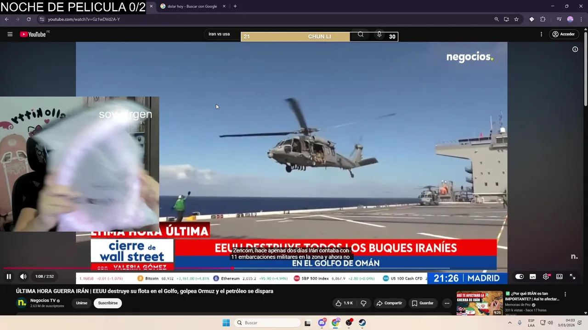Open the system tray volume icon

(550, 323)
